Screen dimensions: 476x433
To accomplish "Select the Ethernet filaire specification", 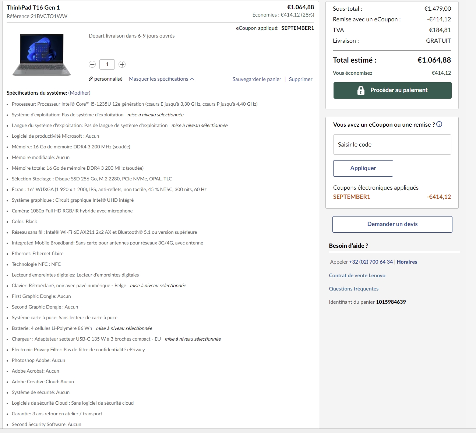I will click(38, 254).
